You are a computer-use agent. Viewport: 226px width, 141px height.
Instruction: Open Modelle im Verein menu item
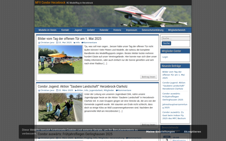point(47,30)
